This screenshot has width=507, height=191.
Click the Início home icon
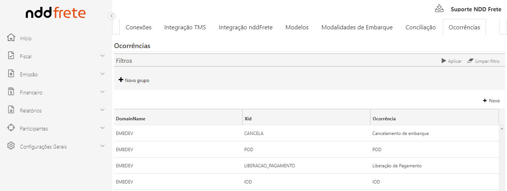pos(11,38)
